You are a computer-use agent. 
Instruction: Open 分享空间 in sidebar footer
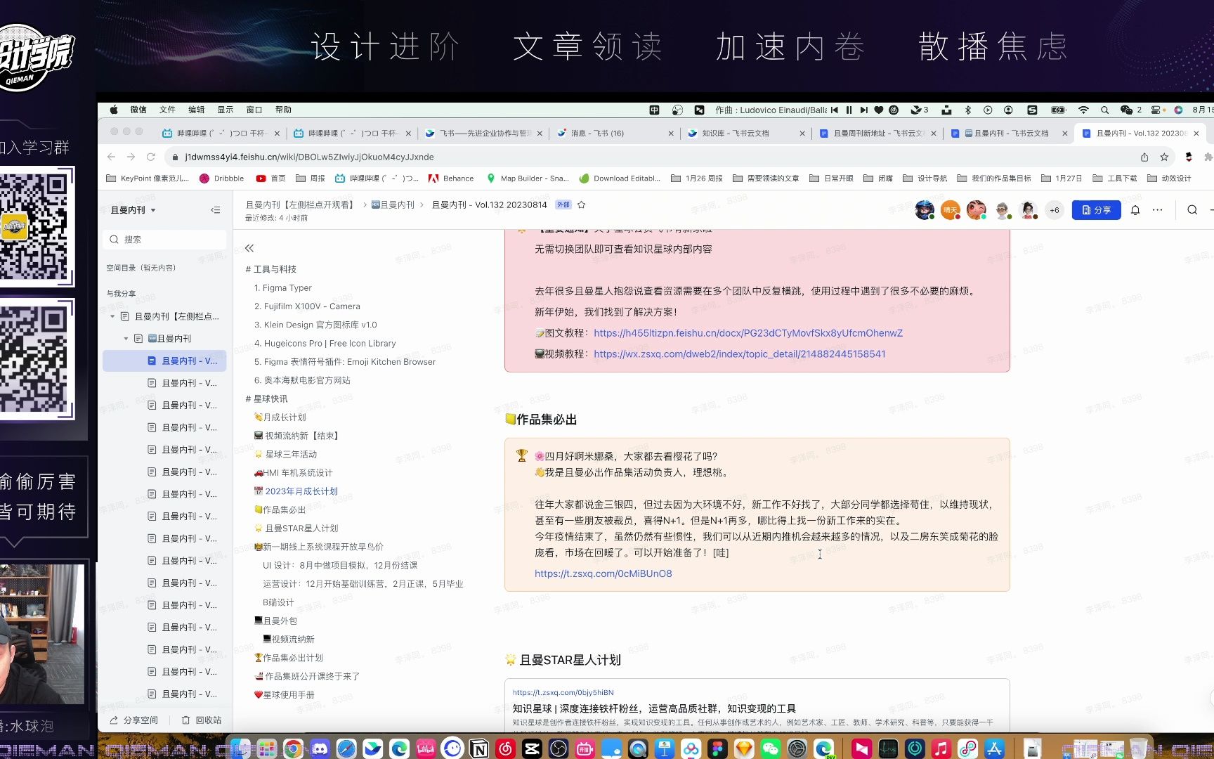(x=133, y=720)
